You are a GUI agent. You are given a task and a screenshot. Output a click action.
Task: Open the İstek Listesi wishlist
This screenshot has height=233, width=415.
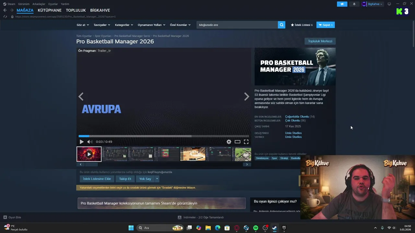[x=302, y=25]
